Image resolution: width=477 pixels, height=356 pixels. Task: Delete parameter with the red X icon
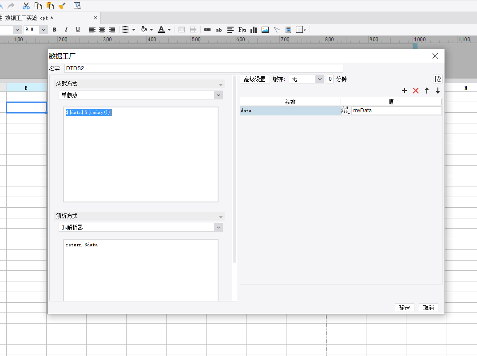[x=416, y=91]
